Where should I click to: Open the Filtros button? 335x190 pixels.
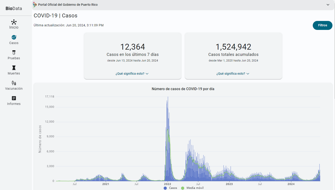pyautogui.click(x=322, y=25)
